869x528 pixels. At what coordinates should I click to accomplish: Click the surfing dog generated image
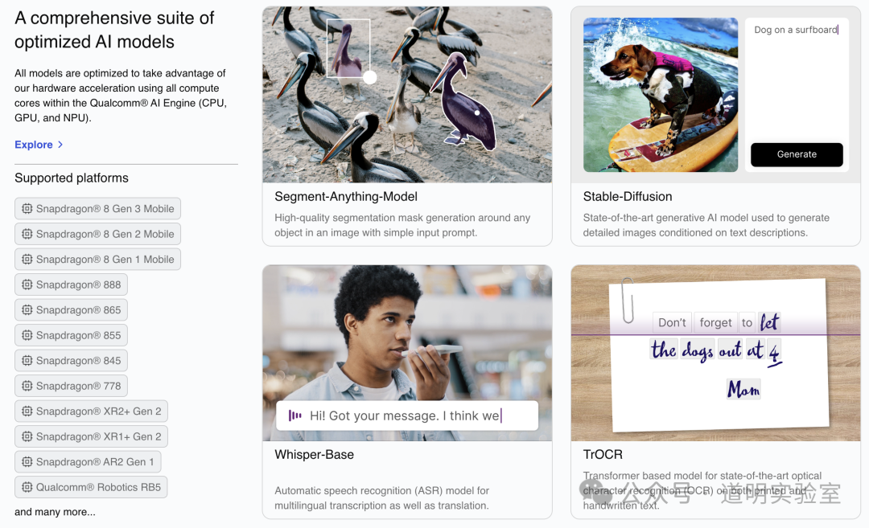(x=660, y=95)
